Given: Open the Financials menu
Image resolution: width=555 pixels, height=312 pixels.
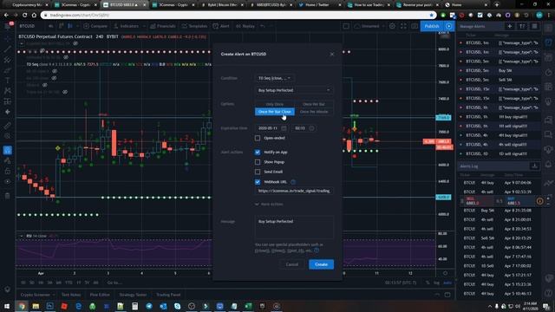Looking at the screenshot, I should (163, 26).
